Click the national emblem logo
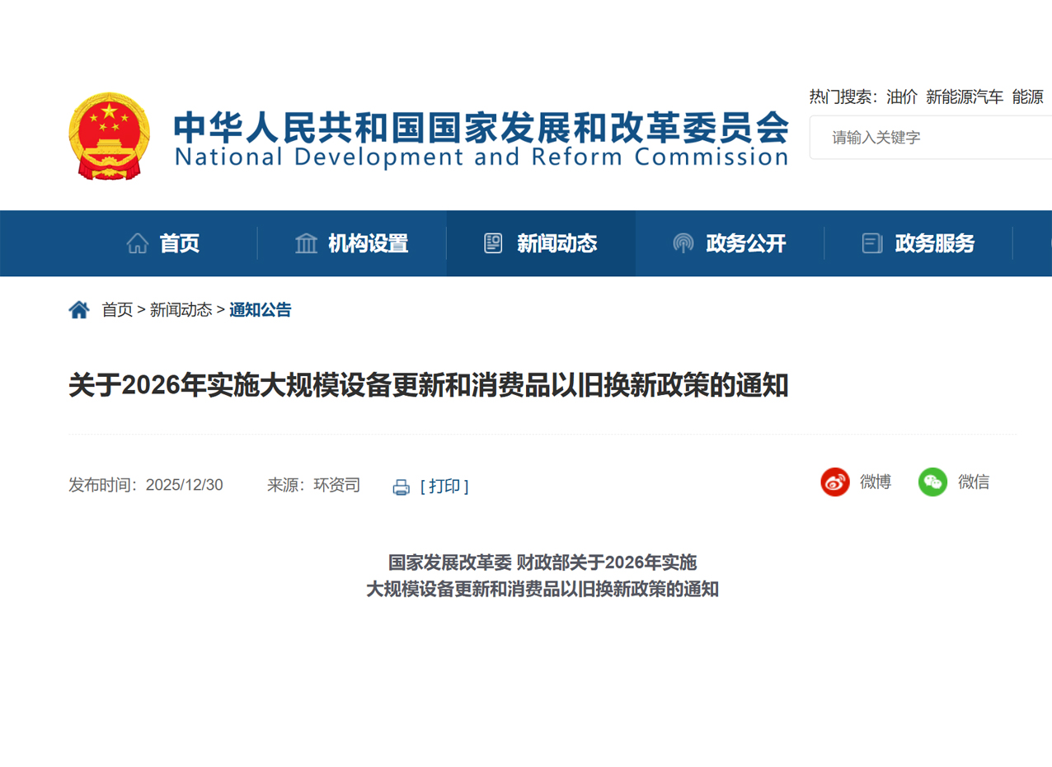 pyautogui.click(x=109, y=136)
